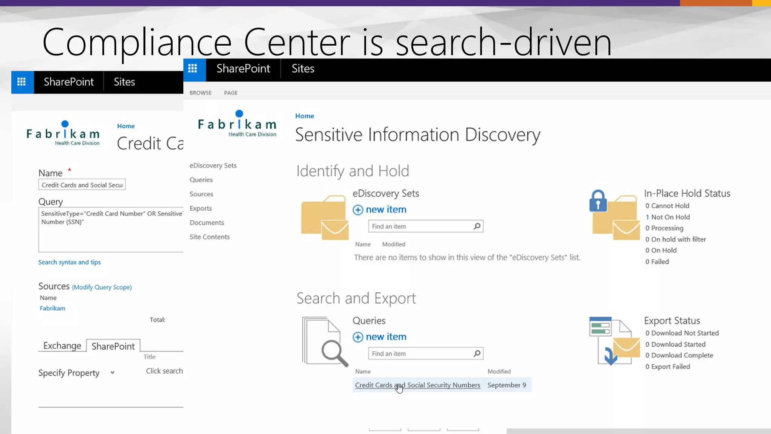Open Sources in left navigation
Image resolution: width=771 pixels, height=434 pixels.
coord(201,194)
